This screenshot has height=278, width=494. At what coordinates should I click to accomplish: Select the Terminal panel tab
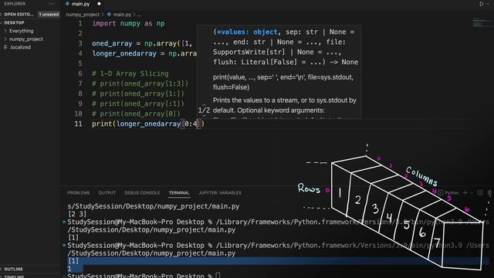tap(179, 192)
